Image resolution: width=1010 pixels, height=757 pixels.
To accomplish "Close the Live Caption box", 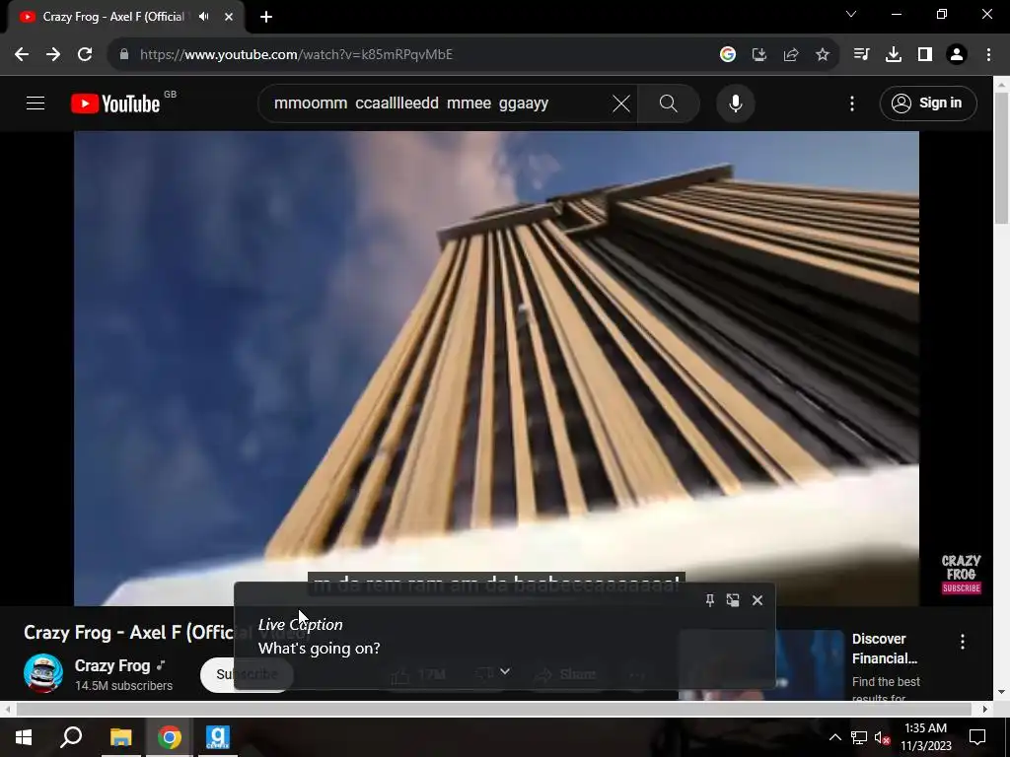I will pos(757,600).
